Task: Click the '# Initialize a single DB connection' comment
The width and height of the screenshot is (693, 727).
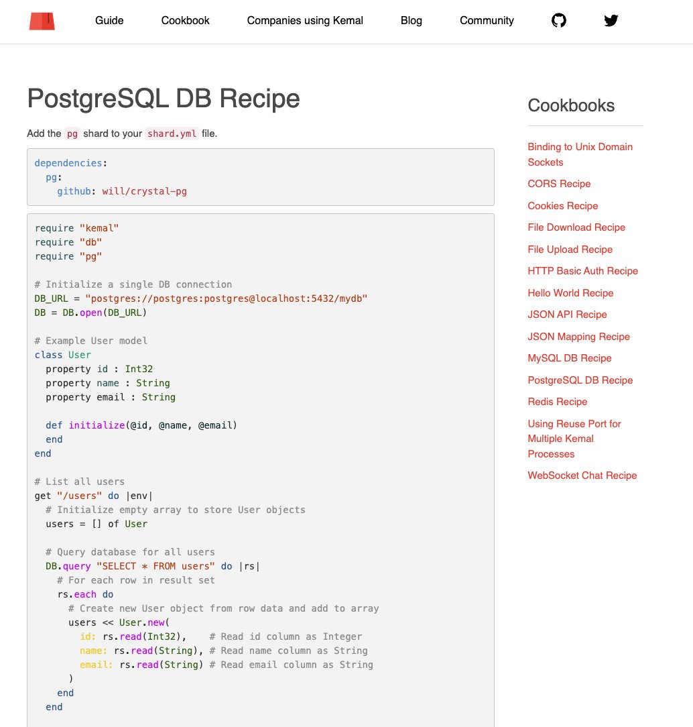Action: coord(133,284)
